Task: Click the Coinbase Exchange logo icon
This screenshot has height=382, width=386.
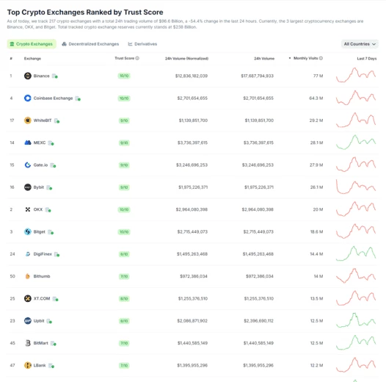Action: pos(28,98)
